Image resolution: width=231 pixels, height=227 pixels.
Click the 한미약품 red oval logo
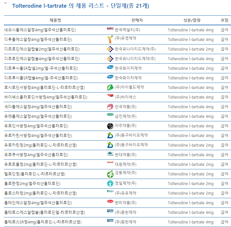click(x=110, y=201)
